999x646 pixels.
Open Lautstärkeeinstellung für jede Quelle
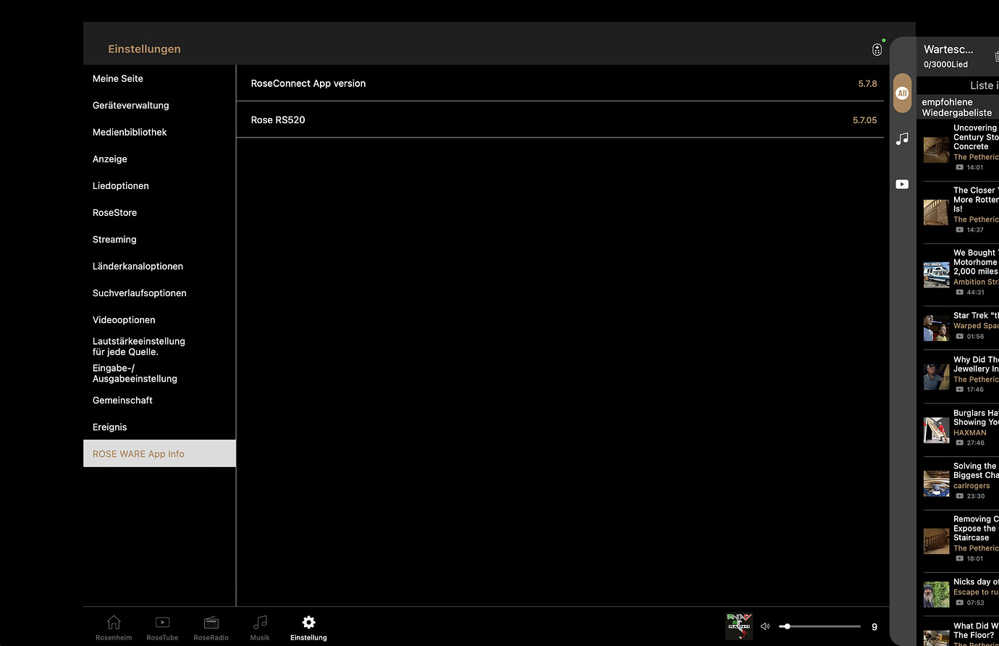[x=159, y=346]
